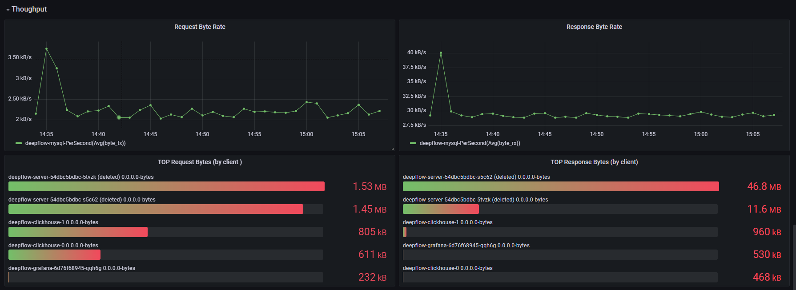796x290 pixels.
Task: Click the s5c62 label in TOP Response Bytes
Action: (x=476, y=177)
